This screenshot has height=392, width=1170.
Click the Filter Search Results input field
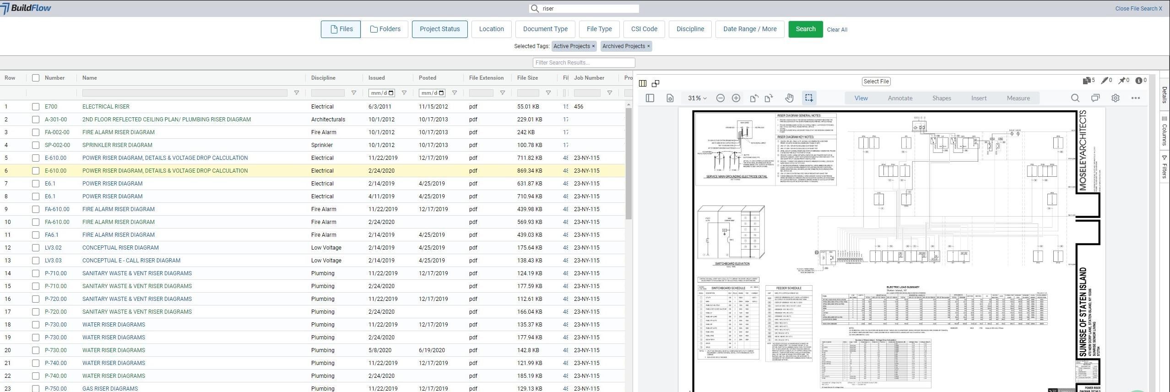pyautogui.click(x=584, y=63)
